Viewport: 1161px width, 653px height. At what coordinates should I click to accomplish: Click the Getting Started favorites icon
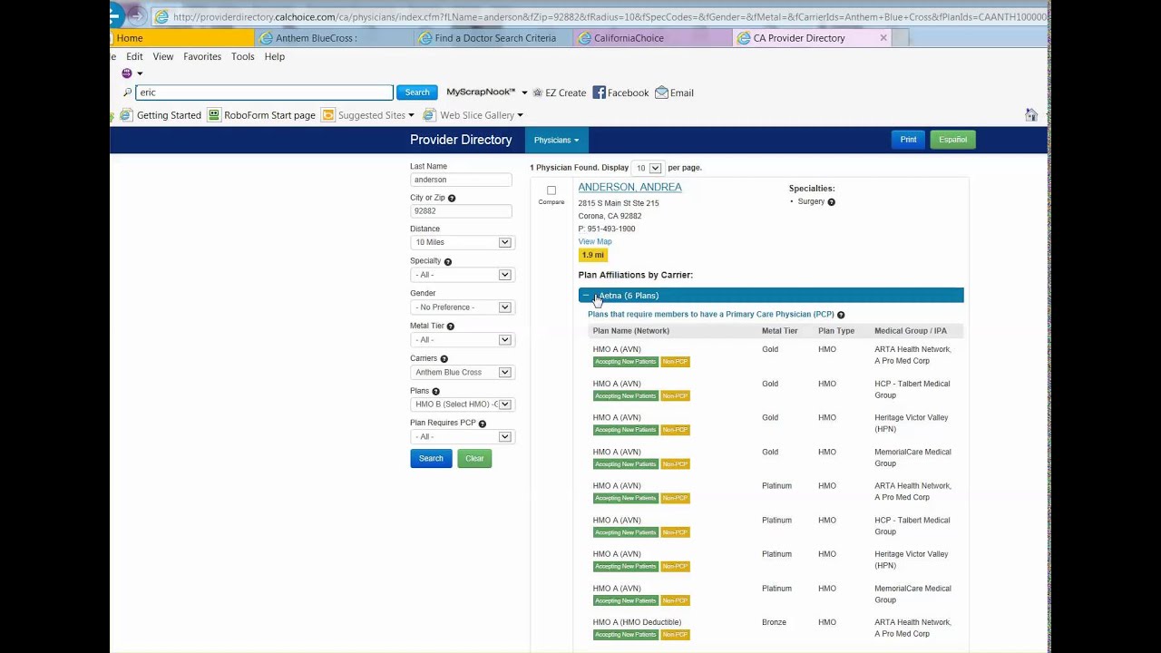(126, 115)
